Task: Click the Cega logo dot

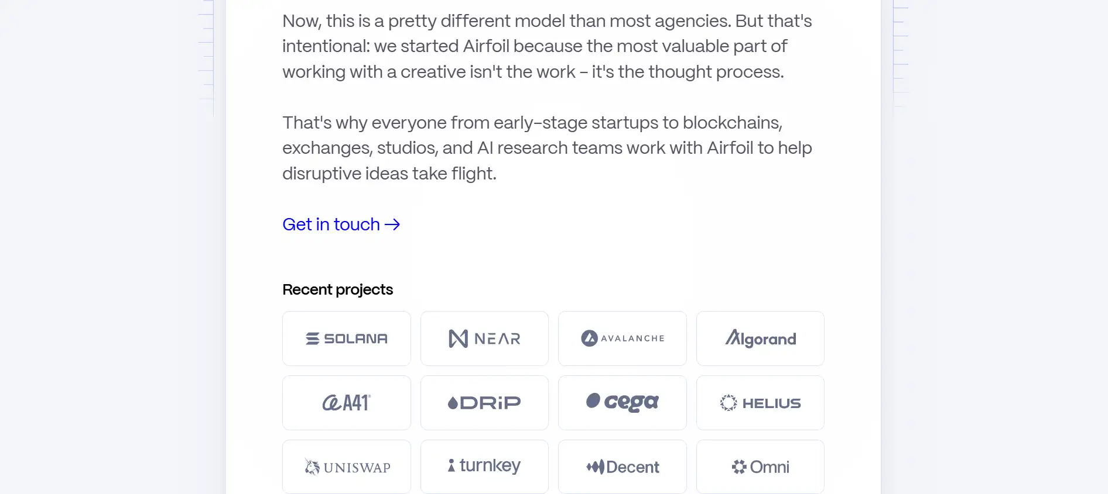Action: (593, 400)
